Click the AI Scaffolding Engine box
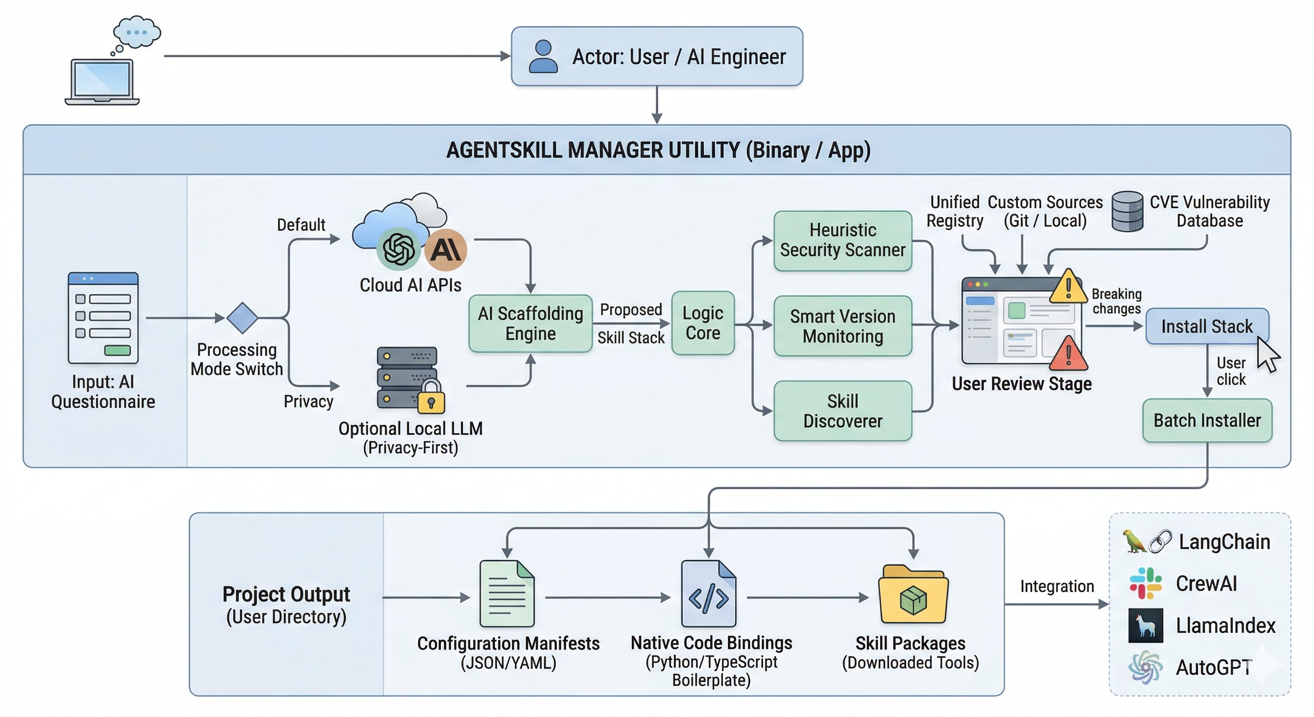The width and height of the screenshot is (1314, 717). point(530,323)
